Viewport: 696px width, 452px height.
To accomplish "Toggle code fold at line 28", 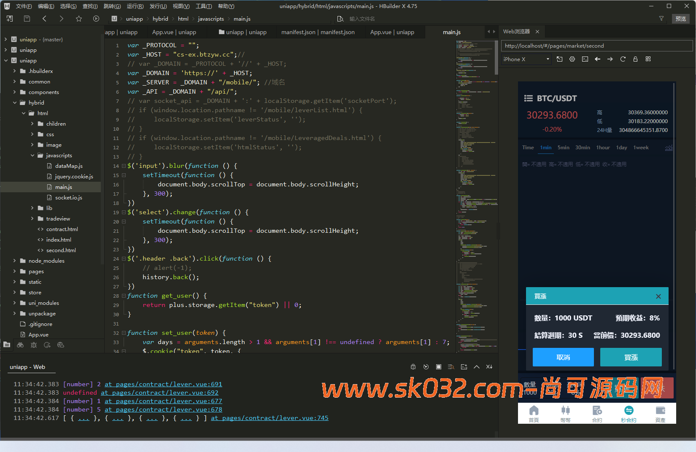I will (124, 296).
